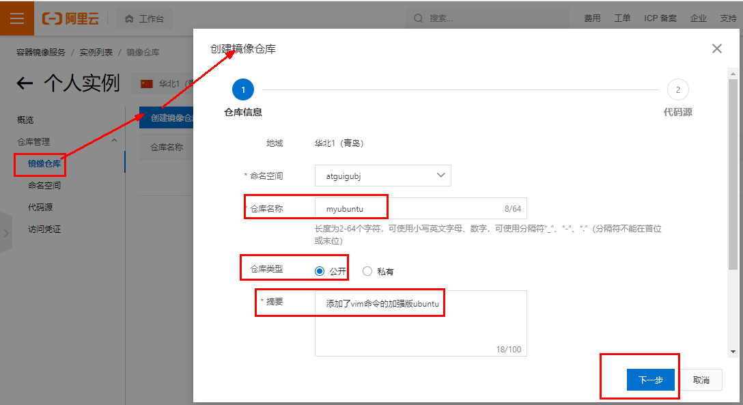Open the 工单 menu
This screenshot has width=743, height=405.
(x=622, y=18)
